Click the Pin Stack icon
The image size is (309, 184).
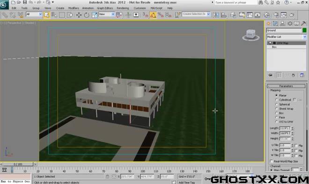point(271,75)
